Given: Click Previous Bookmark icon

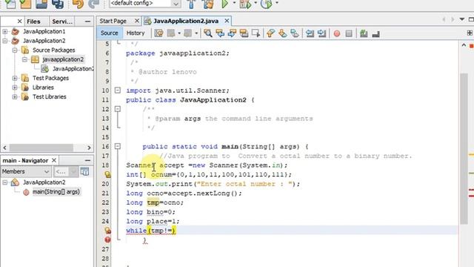Looking at the screenshot, I should (270, 33).
